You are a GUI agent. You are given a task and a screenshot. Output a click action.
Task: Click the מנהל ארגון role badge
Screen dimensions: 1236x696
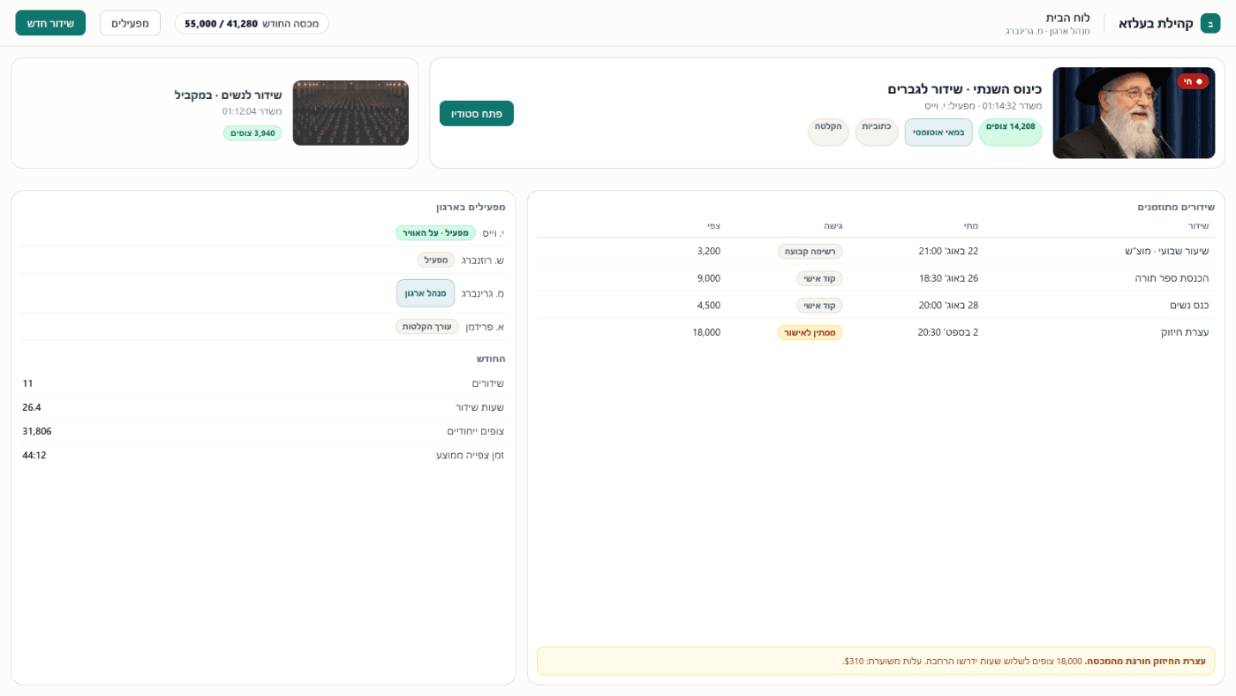tap(426, 293)
